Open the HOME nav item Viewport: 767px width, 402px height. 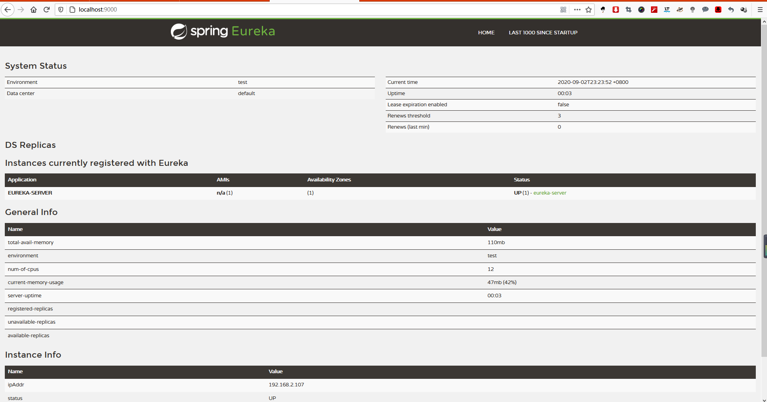486,33
